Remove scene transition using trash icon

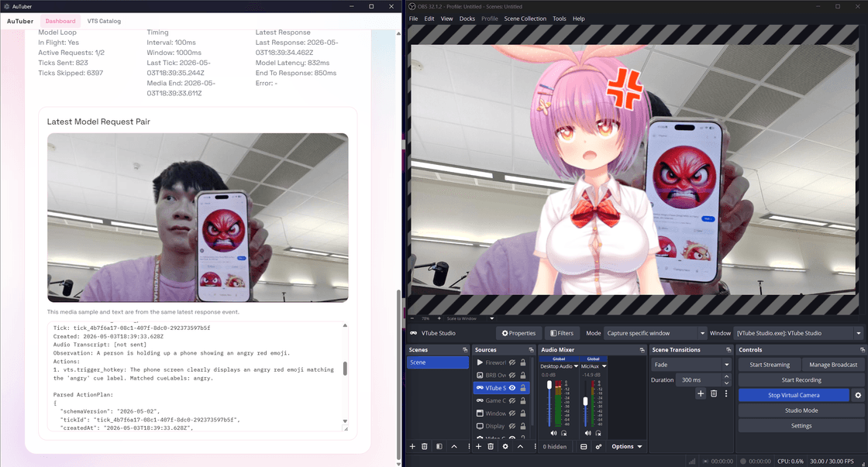(714, 393)
